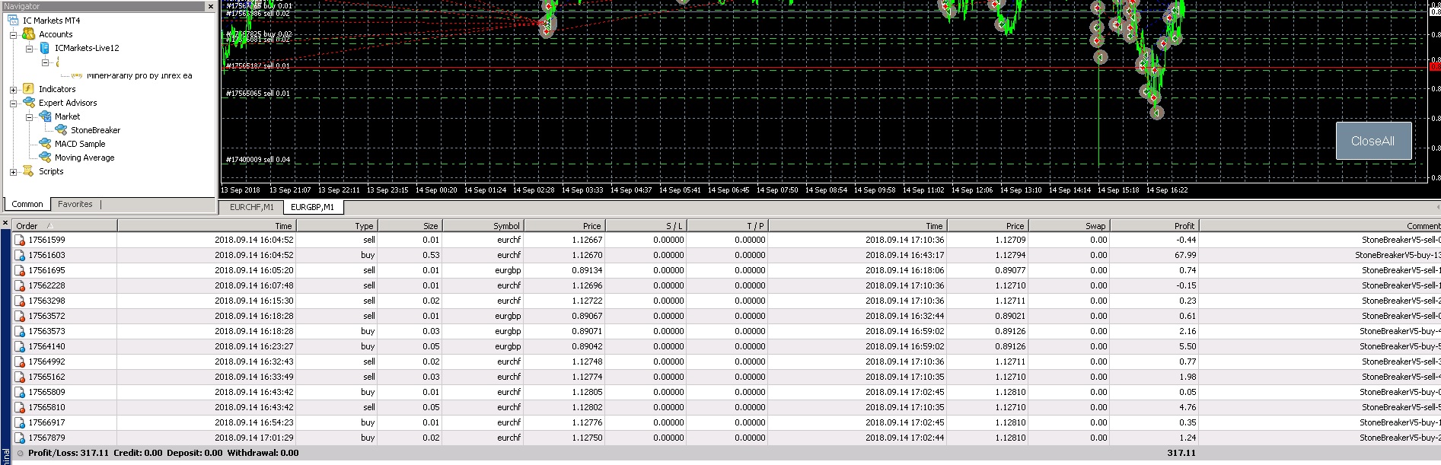This screenshot has width=1441, height=465.
Task: Select the ICMarkets-Live12 server icon
Action: pyautogui.click(x=44, y=48)
